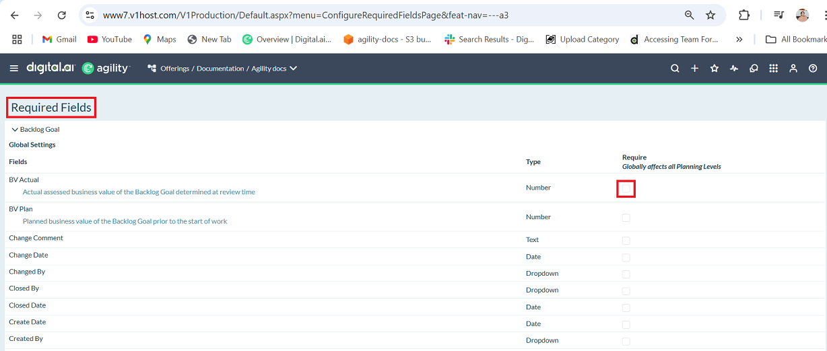Bookmark this page with the star icon
Screen dimensions: 827x351
point(710,15)
